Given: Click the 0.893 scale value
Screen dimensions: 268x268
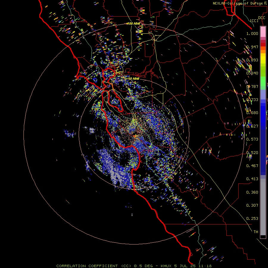Looking at the screenshot, I should point(252,60).
